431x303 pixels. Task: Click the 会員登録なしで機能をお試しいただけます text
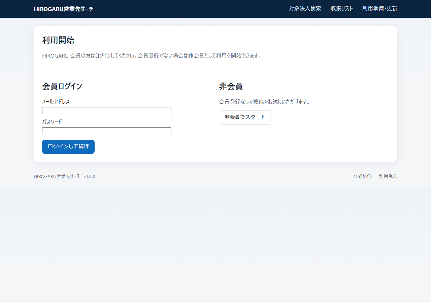click(264, 102)
